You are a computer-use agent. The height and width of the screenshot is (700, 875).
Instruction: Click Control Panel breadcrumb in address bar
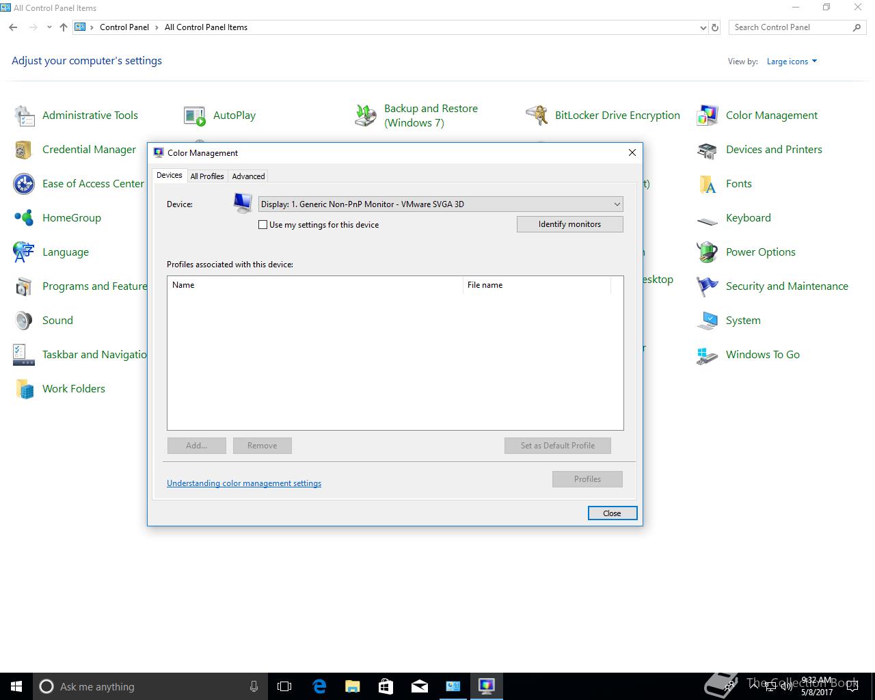[124, 27]
